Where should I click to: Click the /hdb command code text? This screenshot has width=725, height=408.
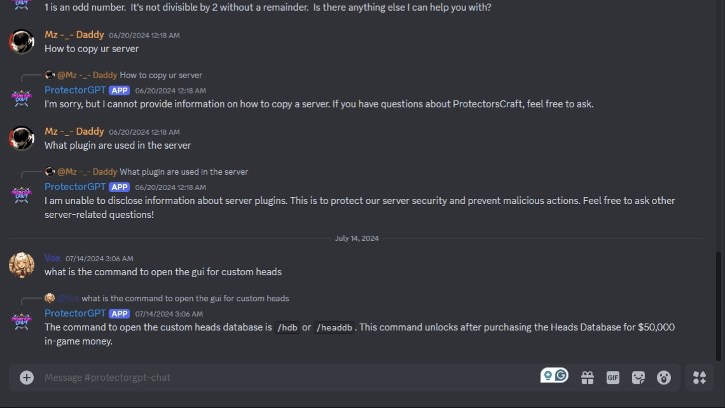tap(287, 328)
